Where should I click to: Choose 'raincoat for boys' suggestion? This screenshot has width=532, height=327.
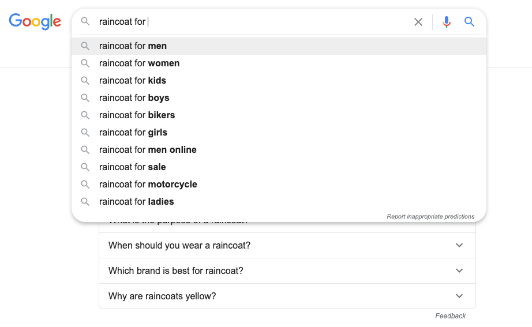point(134,98)
